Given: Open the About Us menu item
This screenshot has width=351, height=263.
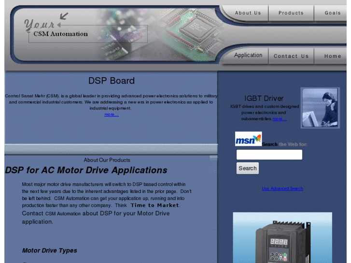Looking at the screenshot, I should (248, 13).
